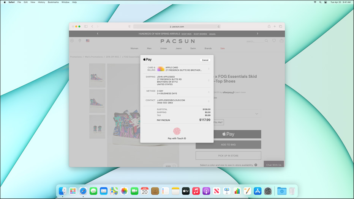
Task: Click the SHOP MEN link
Action: point(186,34)
